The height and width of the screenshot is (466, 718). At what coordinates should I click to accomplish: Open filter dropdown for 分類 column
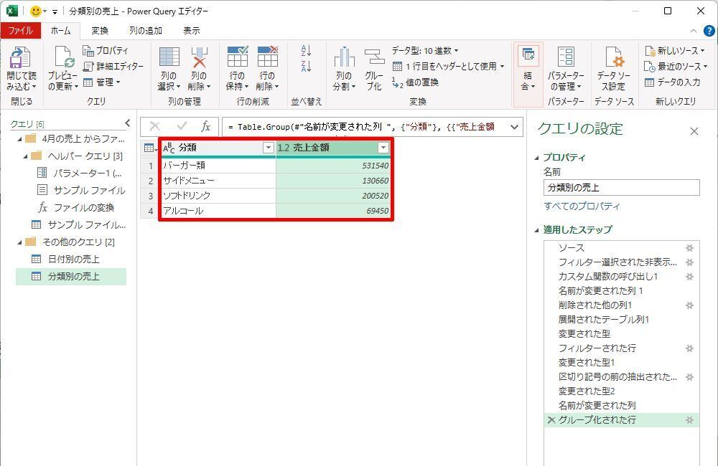tap(269, 148)
